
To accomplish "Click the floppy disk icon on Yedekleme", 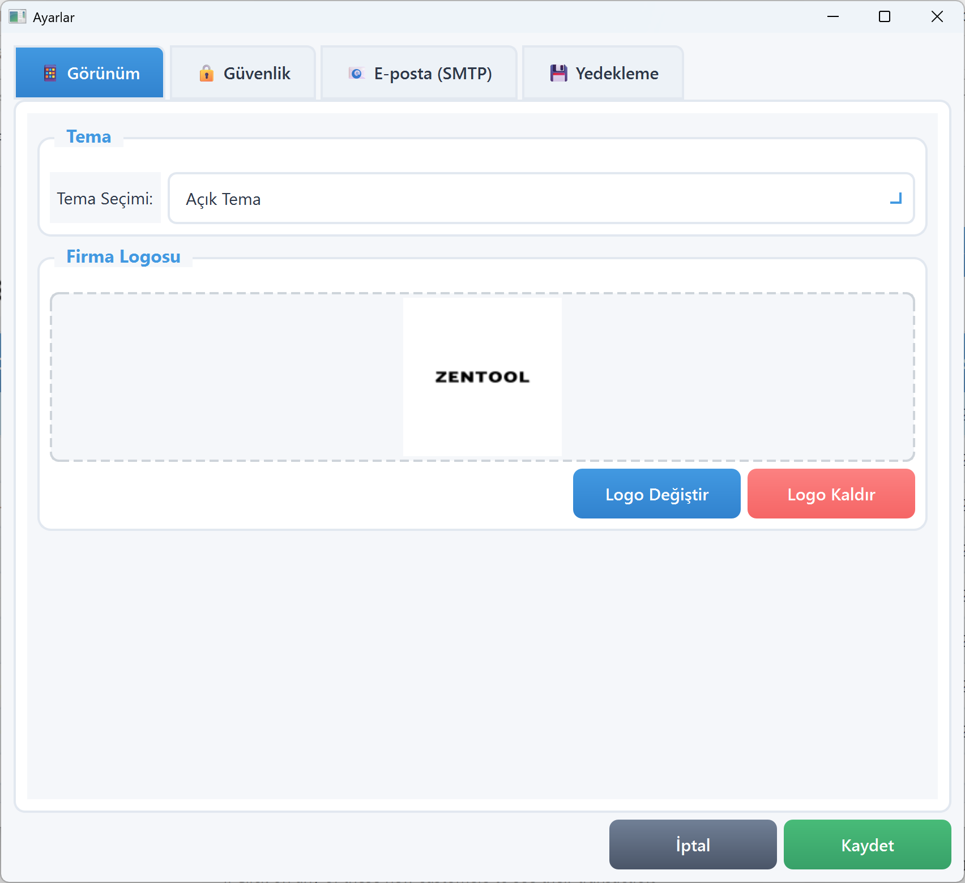I will pyautogui.click(x=558, y=74).
